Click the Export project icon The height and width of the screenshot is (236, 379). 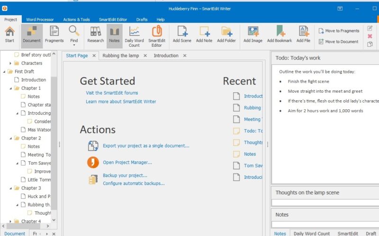tap(93, 146)
